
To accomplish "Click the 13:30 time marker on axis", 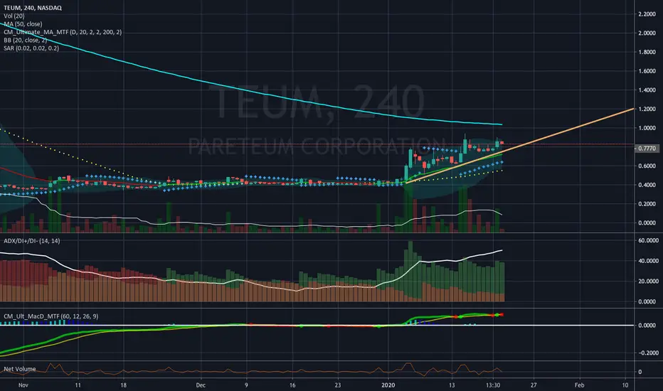I will coord(493,385).
